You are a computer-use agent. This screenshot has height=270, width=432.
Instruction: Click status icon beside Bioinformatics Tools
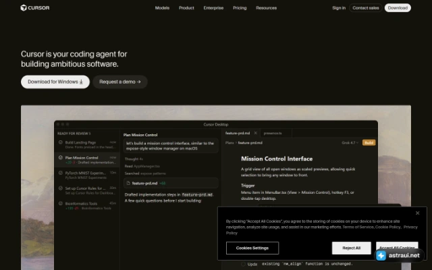(61, 204)
